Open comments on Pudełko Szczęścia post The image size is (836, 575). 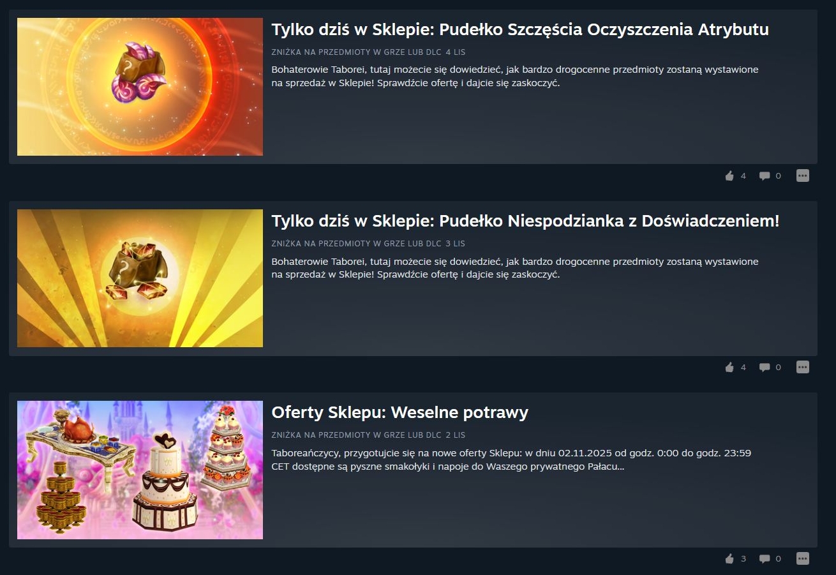770,175
